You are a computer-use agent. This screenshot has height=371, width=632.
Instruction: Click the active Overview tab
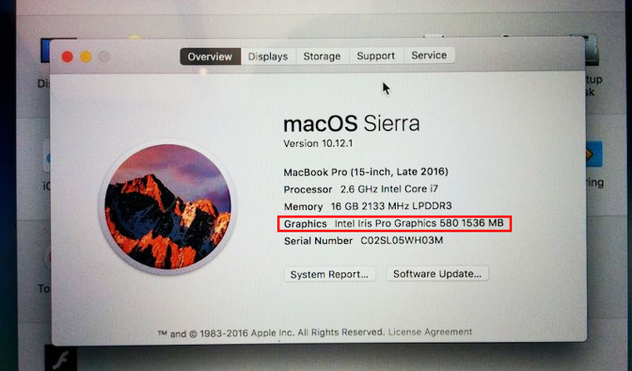(210, 56)
